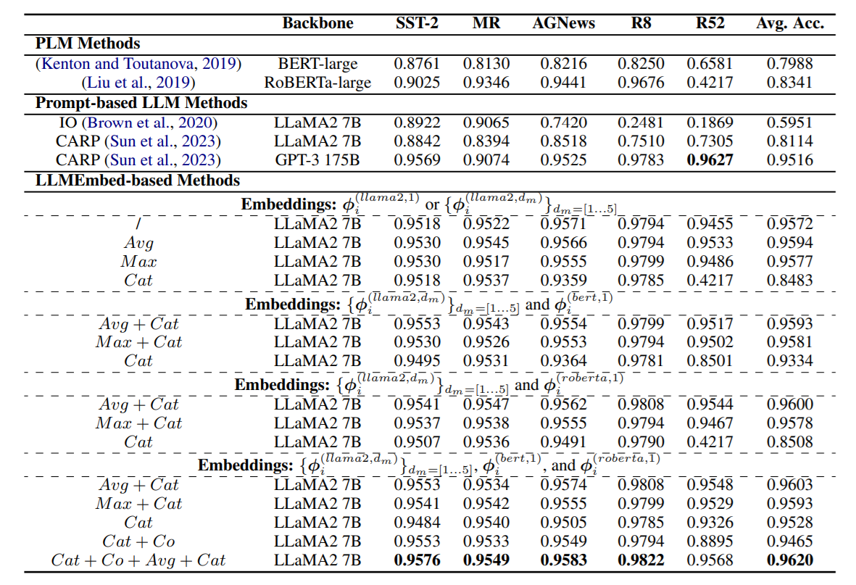Open the Kenton and Toutanova, 2019 citation
856x585 pixels.
138,64
